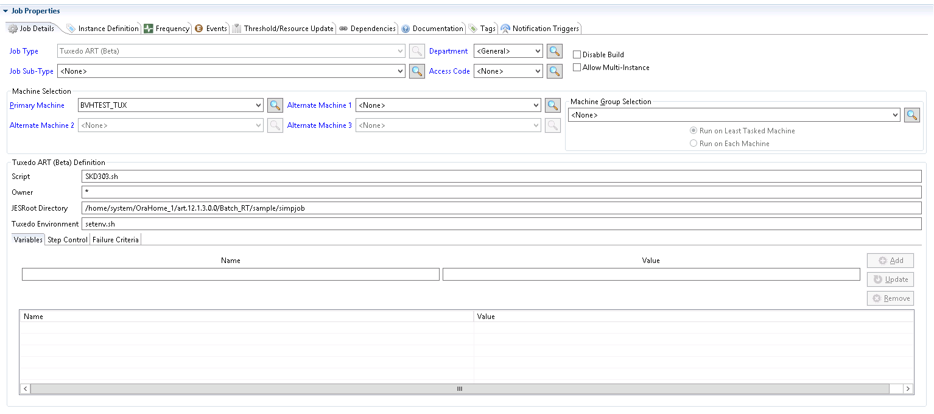Click the lookup icon beside Primary Machine
934x414 pixels.
point(275,105)
